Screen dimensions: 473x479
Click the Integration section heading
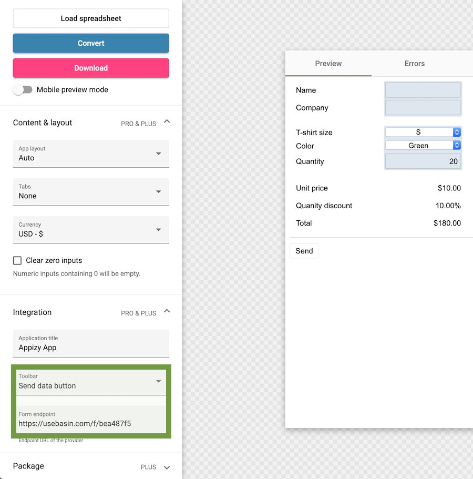(x=32, y=312)
